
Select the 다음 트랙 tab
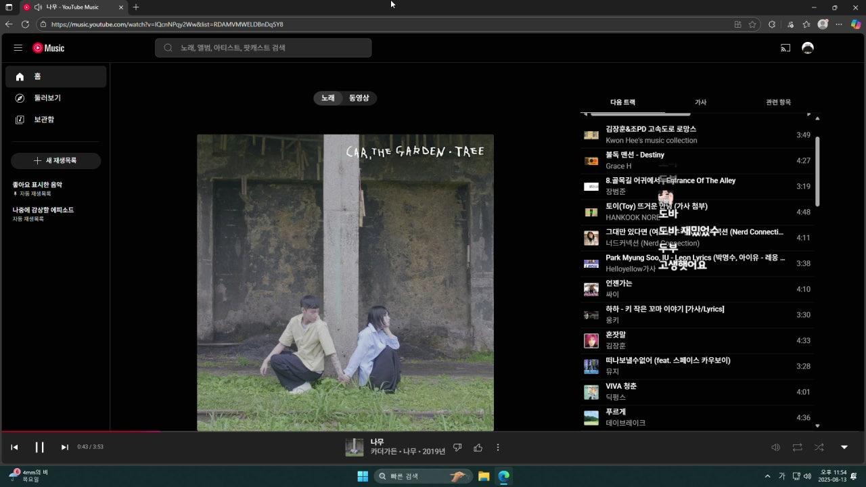pyautogui.click(x=622, y=102)
